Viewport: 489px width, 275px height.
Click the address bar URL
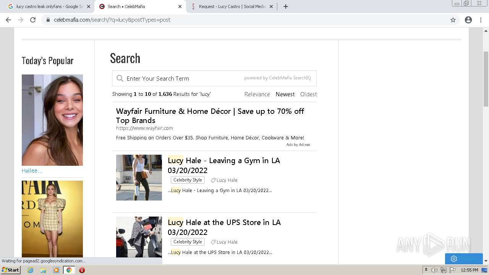pyautogui.click(x=112, y=20)
